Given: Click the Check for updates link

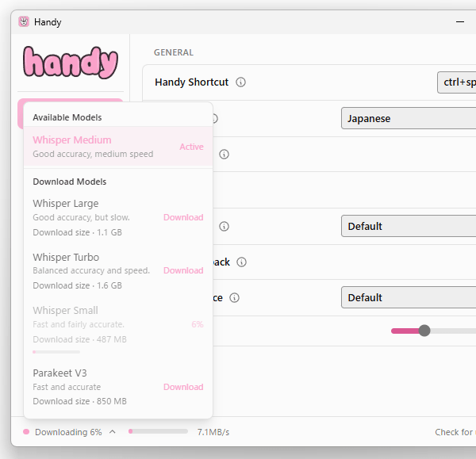Looking at the screenshot, I should pyautogui.click(x=455, y=432).
